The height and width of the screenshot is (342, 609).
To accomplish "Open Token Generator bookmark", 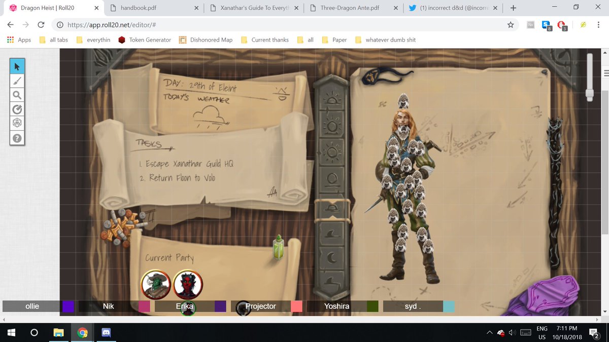I will [145, 40].
